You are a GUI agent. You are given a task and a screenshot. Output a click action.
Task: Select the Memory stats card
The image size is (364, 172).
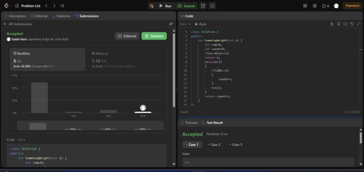click(126, 59)
